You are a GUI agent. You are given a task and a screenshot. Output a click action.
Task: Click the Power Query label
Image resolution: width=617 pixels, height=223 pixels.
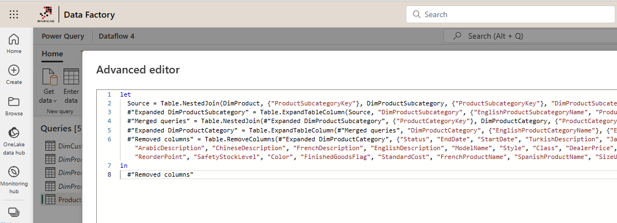(62, 36)
